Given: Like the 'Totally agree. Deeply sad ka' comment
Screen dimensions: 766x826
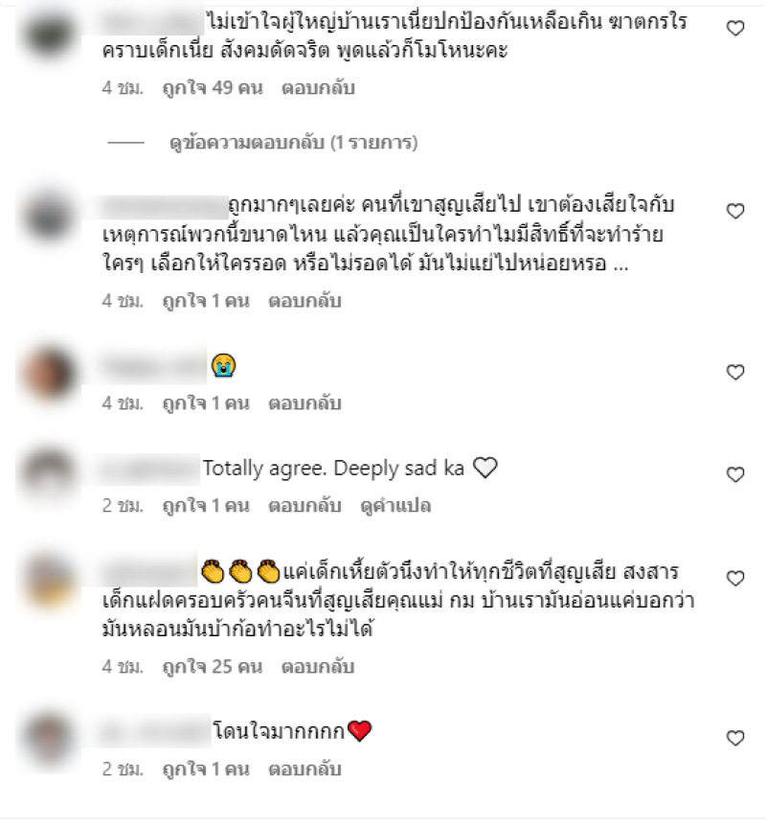Looking at the screenshot, I should click(x=735, y=474).
